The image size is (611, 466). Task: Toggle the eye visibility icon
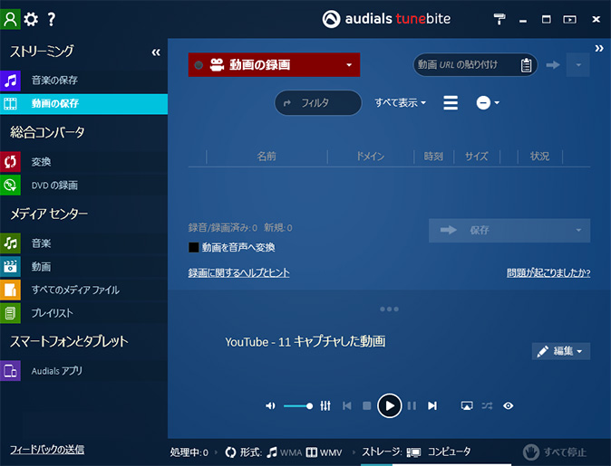click(x=509, y=406)
